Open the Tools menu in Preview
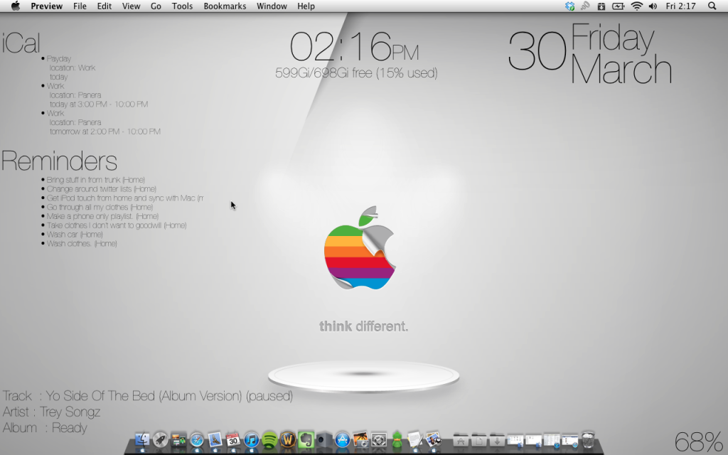Viewport: 728px width, 455px height. click(182, 6)
